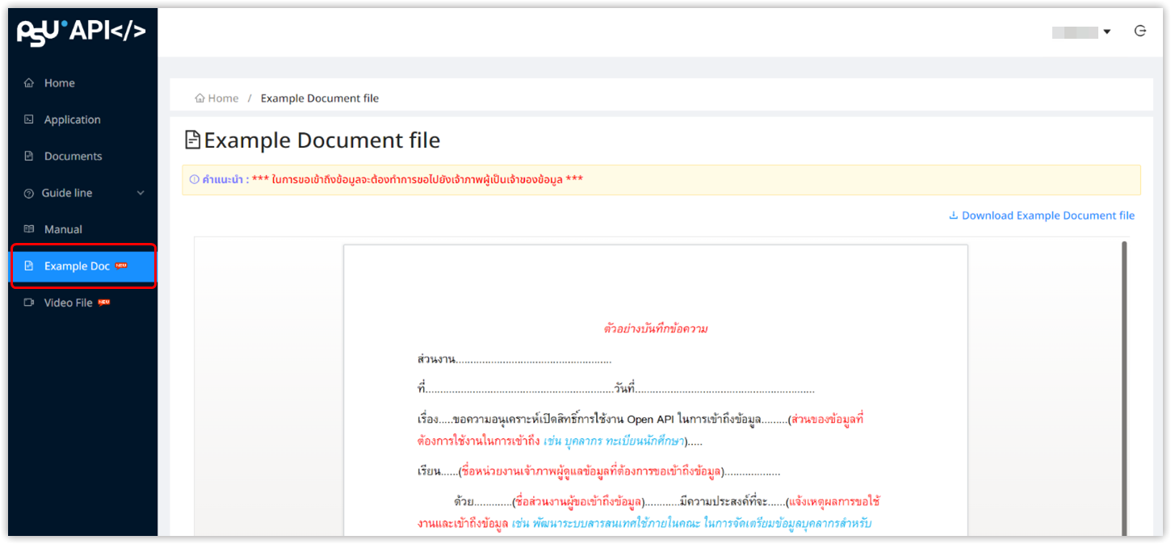Click the download icon beside Download Example

pos(953,216)
